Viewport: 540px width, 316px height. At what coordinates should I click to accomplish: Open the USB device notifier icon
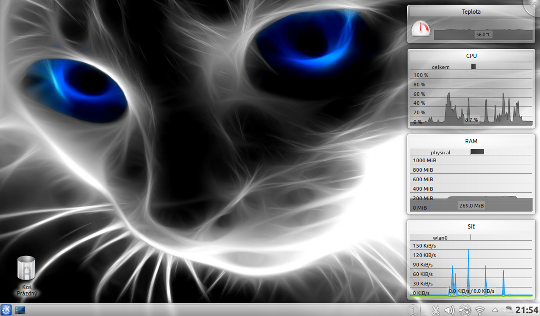(465, 310)
